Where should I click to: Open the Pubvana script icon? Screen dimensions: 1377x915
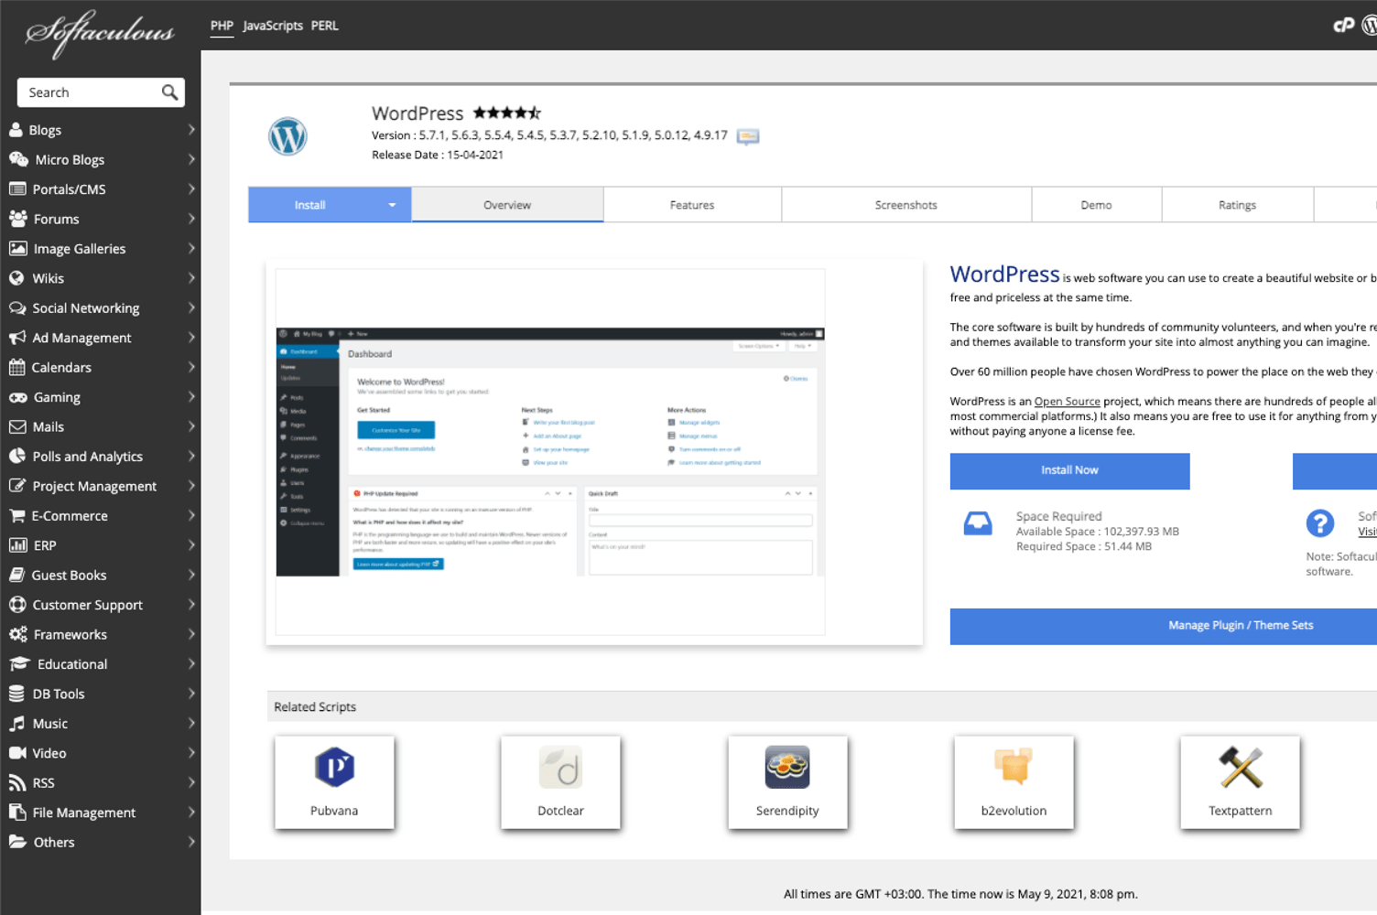coord(334,768)
